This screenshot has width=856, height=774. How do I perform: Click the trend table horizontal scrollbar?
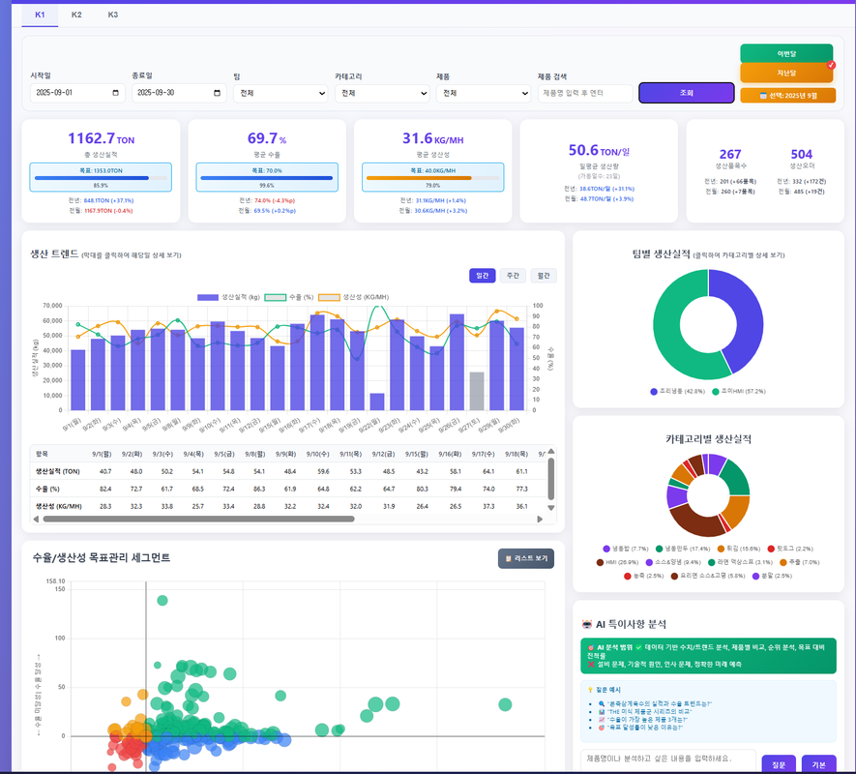point(198,519)
